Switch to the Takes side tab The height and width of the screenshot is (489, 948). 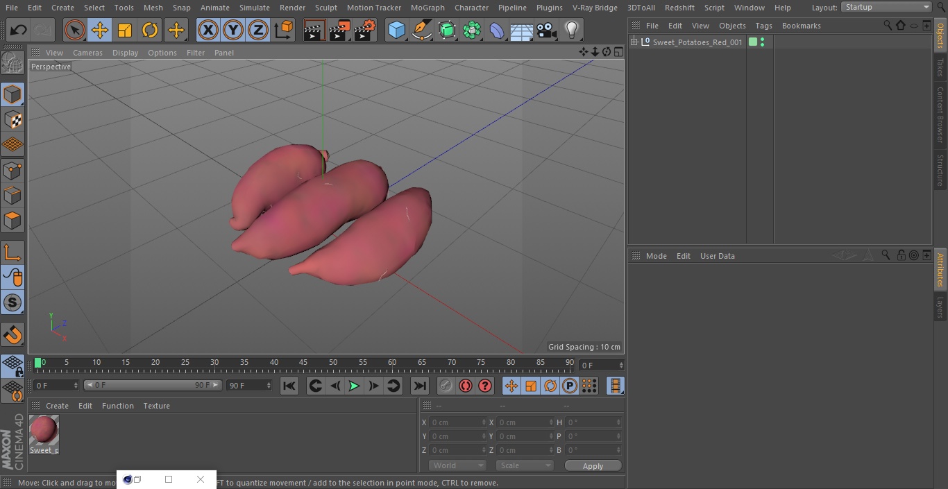tap(940, 67)
